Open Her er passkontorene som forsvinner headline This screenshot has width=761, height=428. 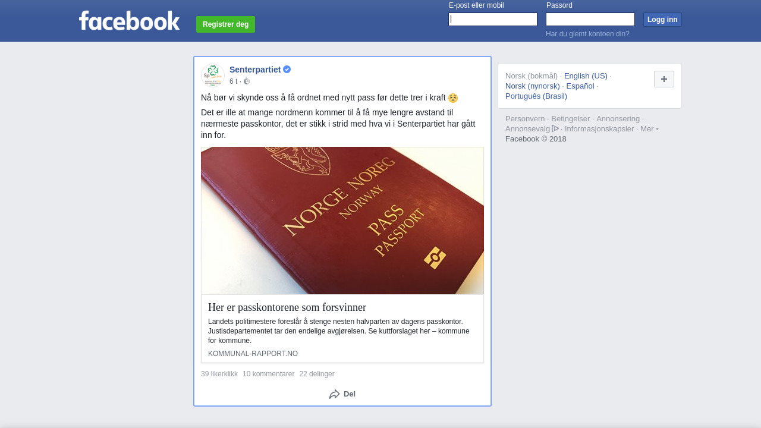coord(287,307)
